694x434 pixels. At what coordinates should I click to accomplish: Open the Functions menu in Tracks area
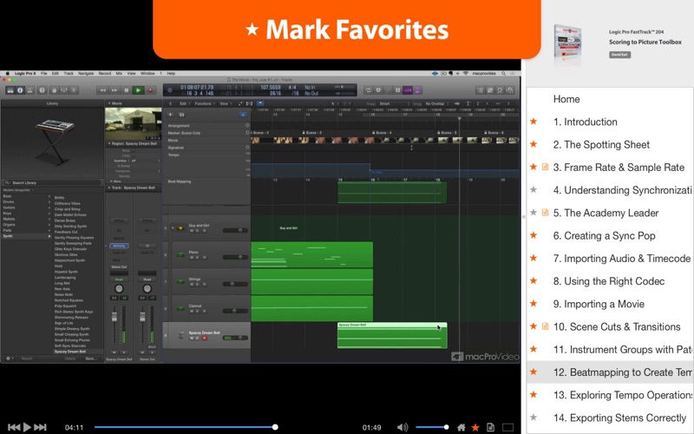[x=204, y=103]
